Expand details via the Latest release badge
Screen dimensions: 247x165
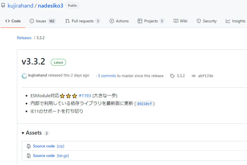[58, 62]
